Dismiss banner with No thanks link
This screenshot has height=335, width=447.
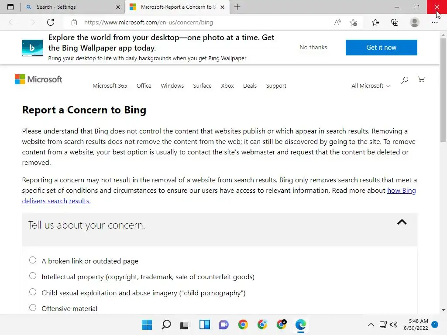313,47
